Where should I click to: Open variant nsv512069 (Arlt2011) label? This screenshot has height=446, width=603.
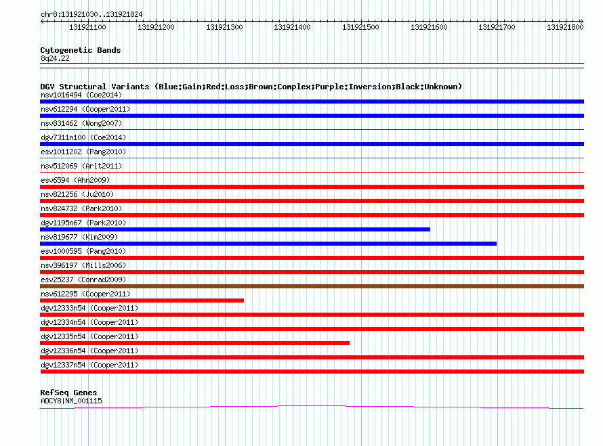pos(81,166)
